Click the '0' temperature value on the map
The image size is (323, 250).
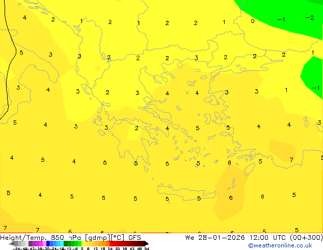click(253, 21)
